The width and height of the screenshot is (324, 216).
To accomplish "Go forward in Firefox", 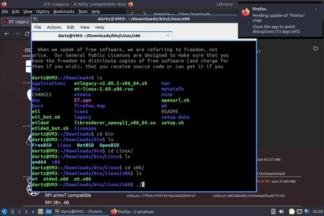I will tap(17, 34).
